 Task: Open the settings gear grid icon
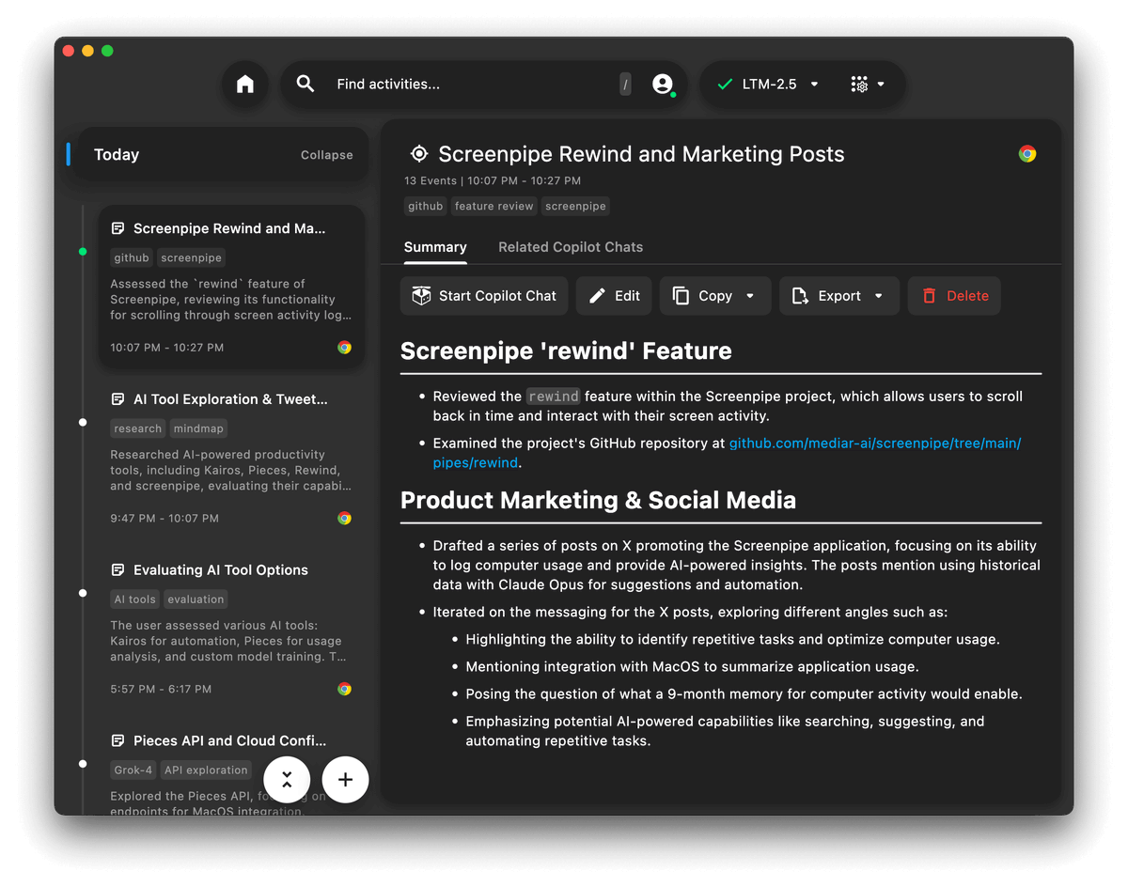tap(859, 84)
